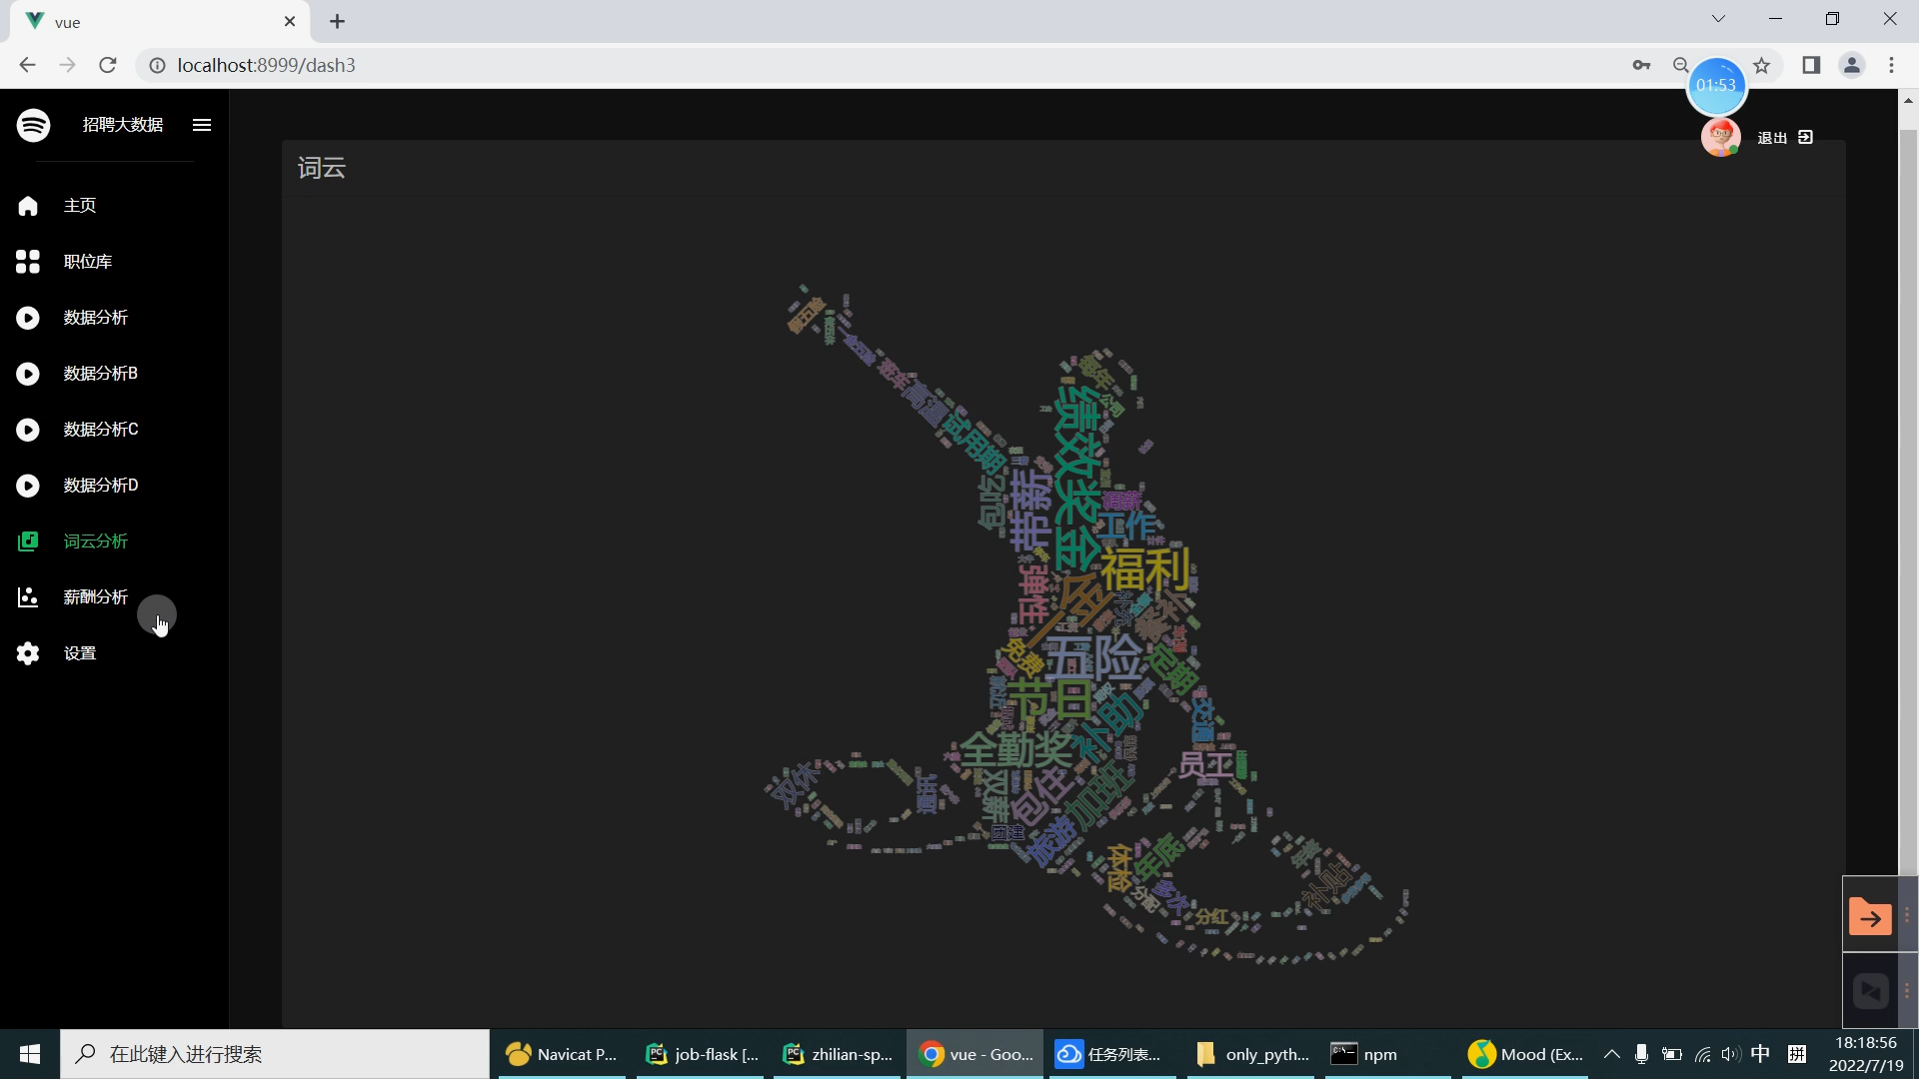Select the 词云分析 sidebar icon

pos(28,541)
